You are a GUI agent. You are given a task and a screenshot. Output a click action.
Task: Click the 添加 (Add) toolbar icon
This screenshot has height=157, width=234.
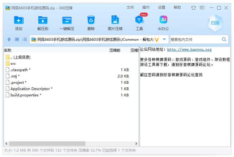click(x=19, y=20)
